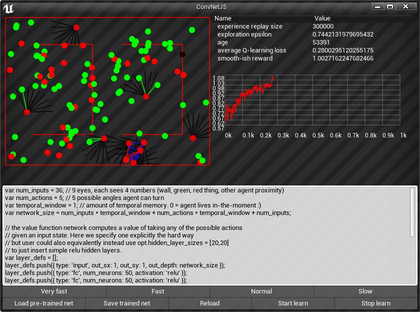This screenshot has height=312, width=420.
Task: Set simulation speed to Normal
Action: pyautogui.click(x=261, y=291)
